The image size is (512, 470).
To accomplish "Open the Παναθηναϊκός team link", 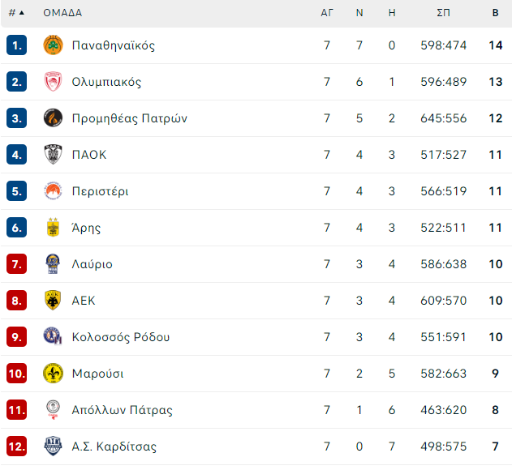I will tap(114, 45).
